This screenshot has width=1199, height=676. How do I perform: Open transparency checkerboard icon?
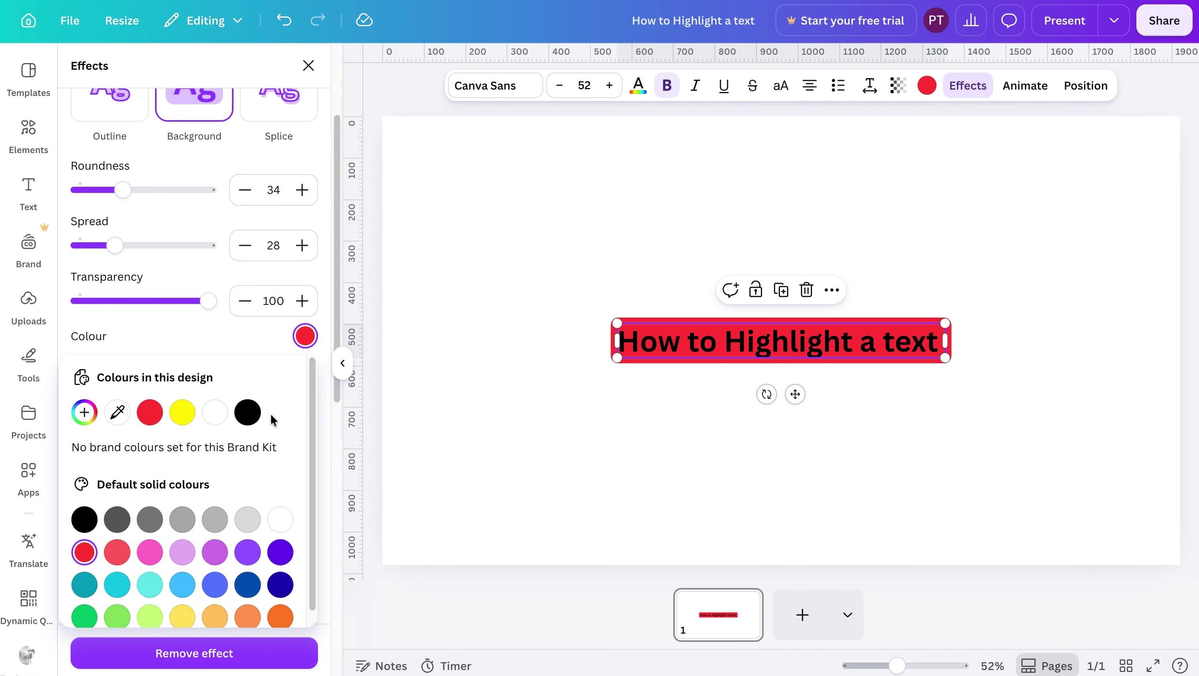click(898, 86)
